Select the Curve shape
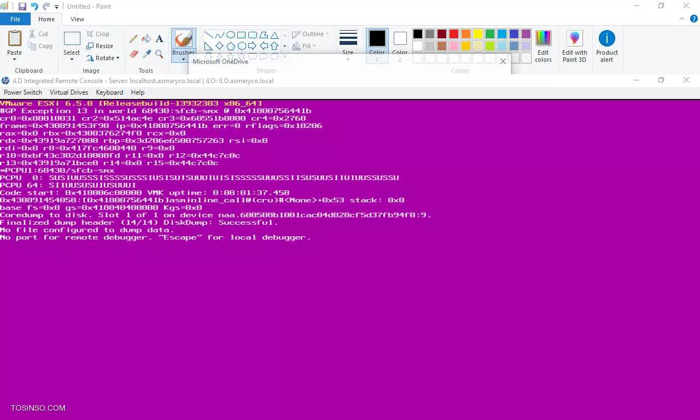 [x=220, y=35]
